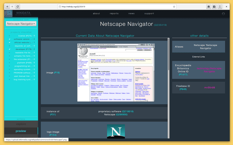Close the browser window with X

(226, 7)
